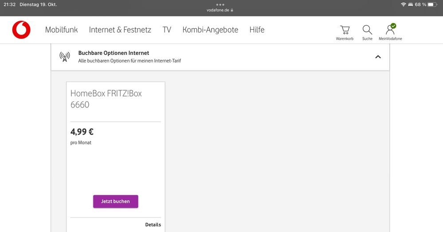Tap the vodafone.de address bar
The width and height of the screenshot is (443, 232).
[220, 10]
